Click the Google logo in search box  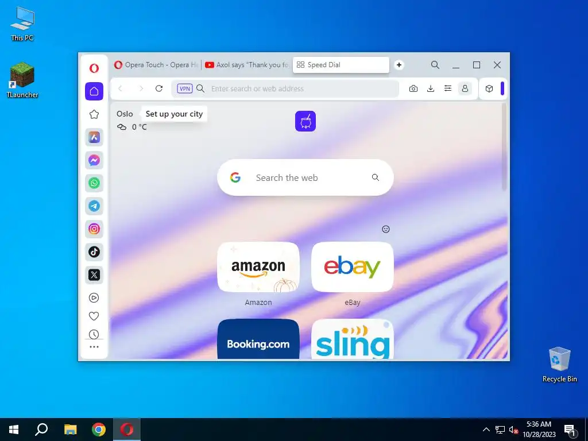click(x=235, y=177)
